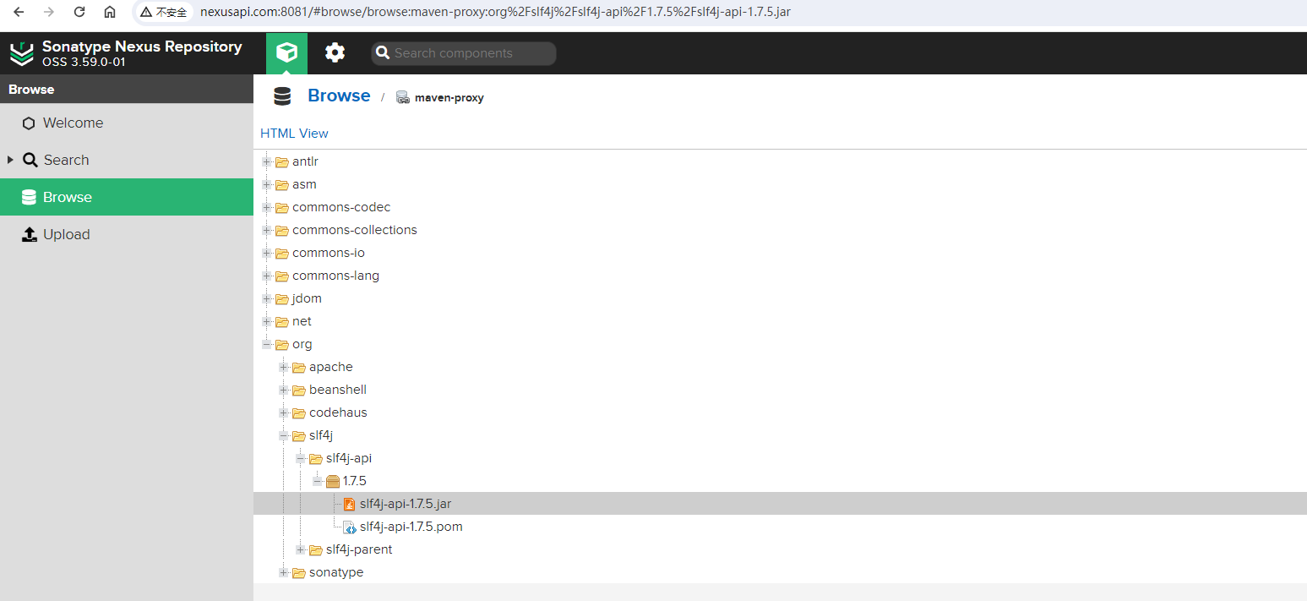Expand the commons-io tree node
1307x601 pixels.
(267, 253)
